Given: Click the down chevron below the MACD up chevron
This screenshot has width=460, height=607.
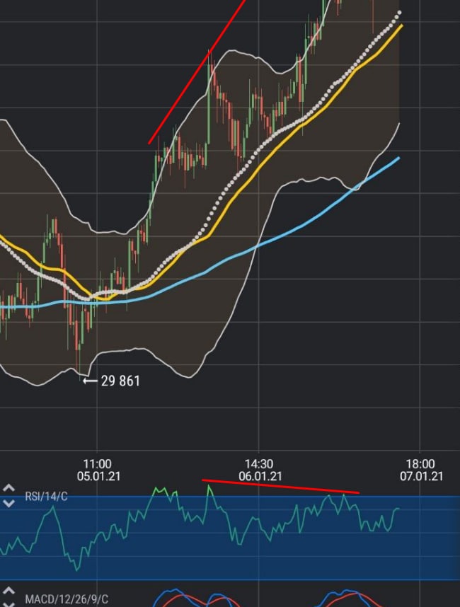Looking at the screenshot, I should (8, 604).
